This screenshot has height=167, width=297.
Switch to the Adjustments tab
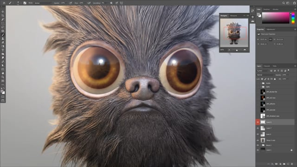(271, 29)
